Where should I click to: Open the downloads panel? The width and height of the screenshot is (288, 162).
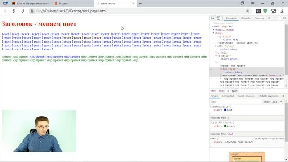[x=282, y=11]
